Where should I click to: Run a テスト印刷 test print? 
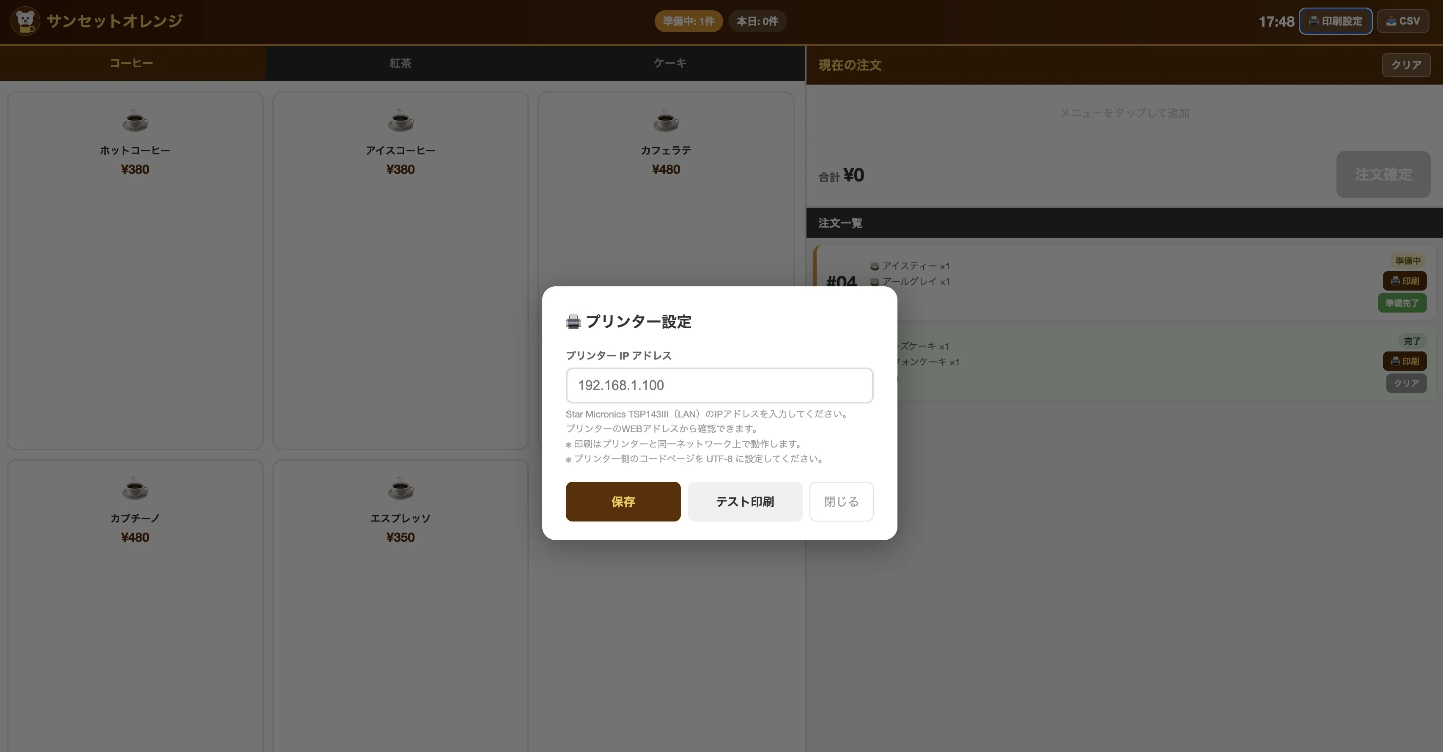click(744, 502)
